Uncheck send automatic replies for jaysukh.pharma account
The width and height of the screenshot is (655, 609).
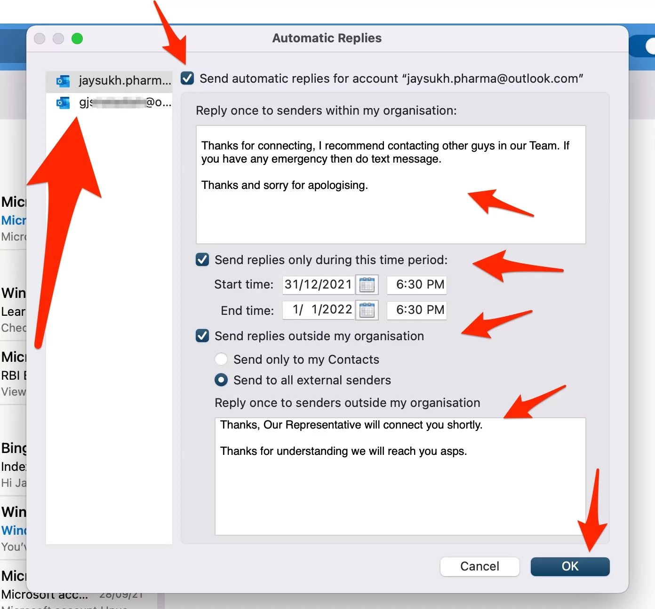[x=187, y=78]
